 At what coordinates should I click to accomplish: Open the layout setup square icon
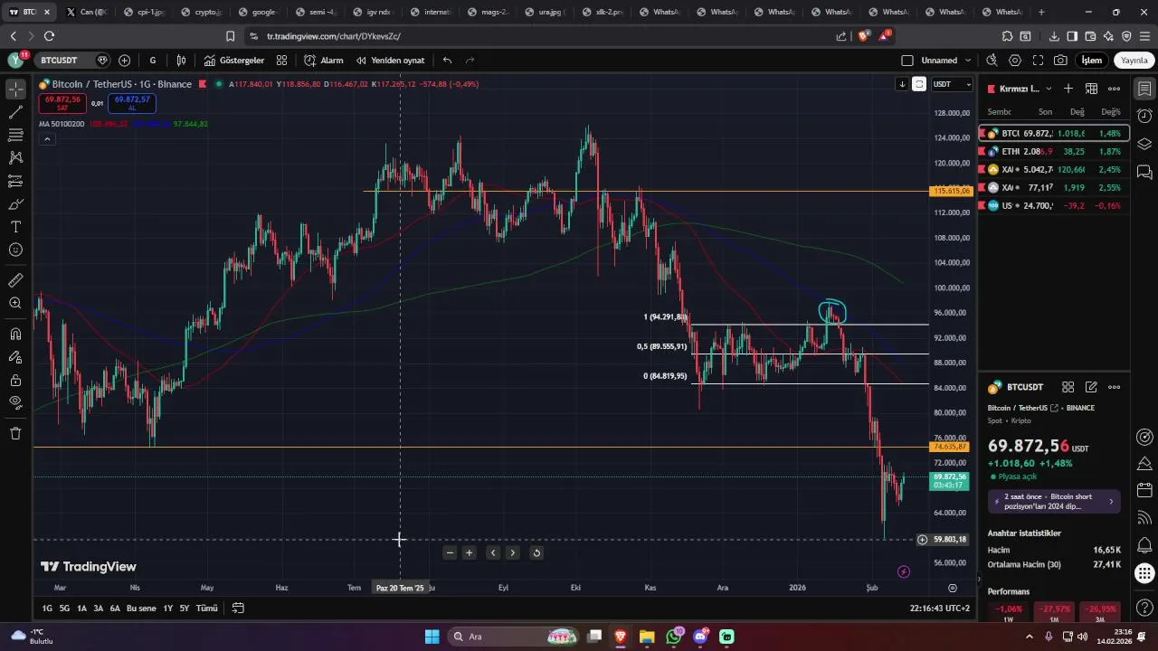(x=907, y=61)
